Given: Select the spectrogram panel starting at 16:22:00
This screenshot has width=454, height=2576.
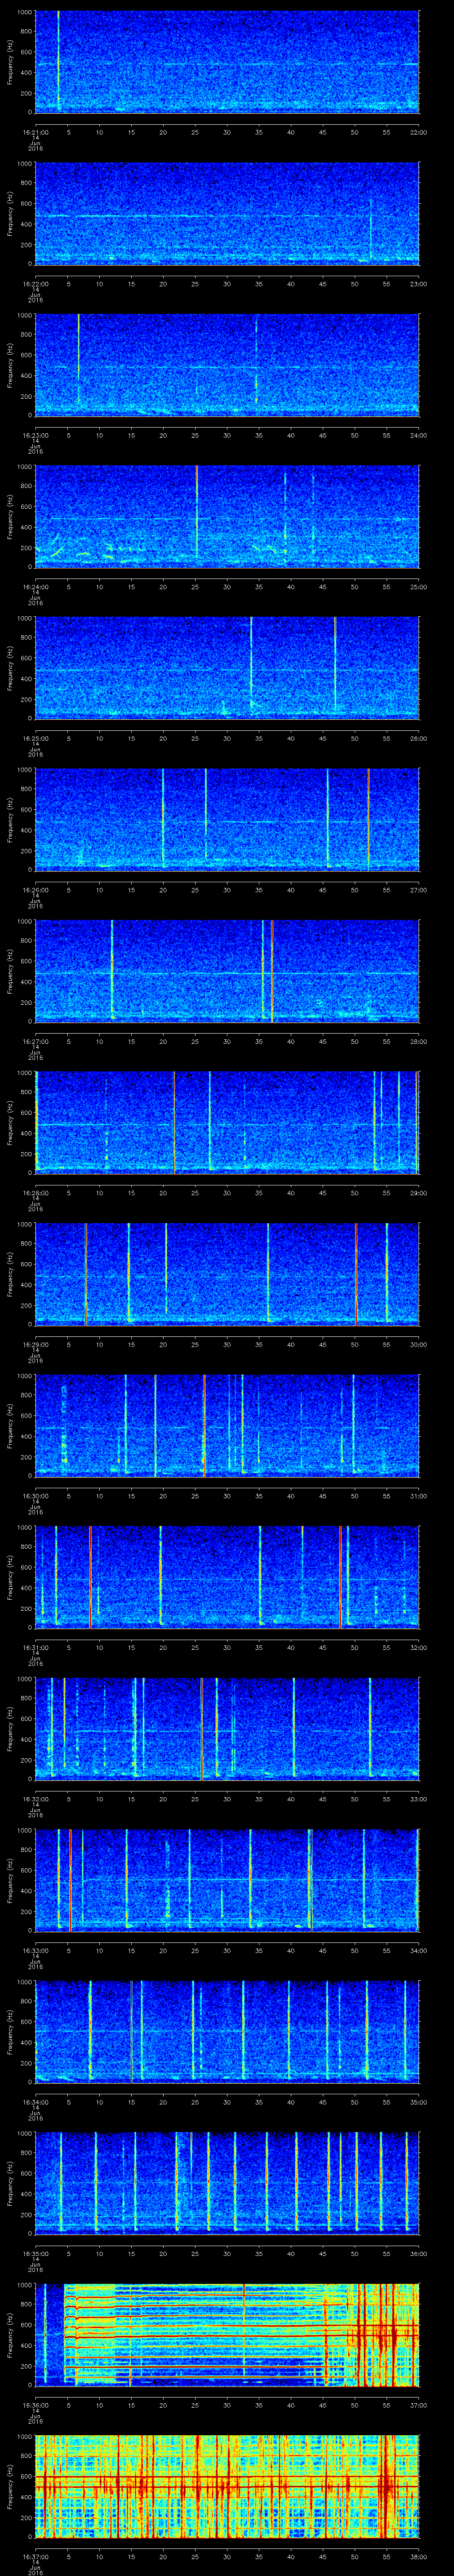Looking at the screenshot, I should [227, 214].
